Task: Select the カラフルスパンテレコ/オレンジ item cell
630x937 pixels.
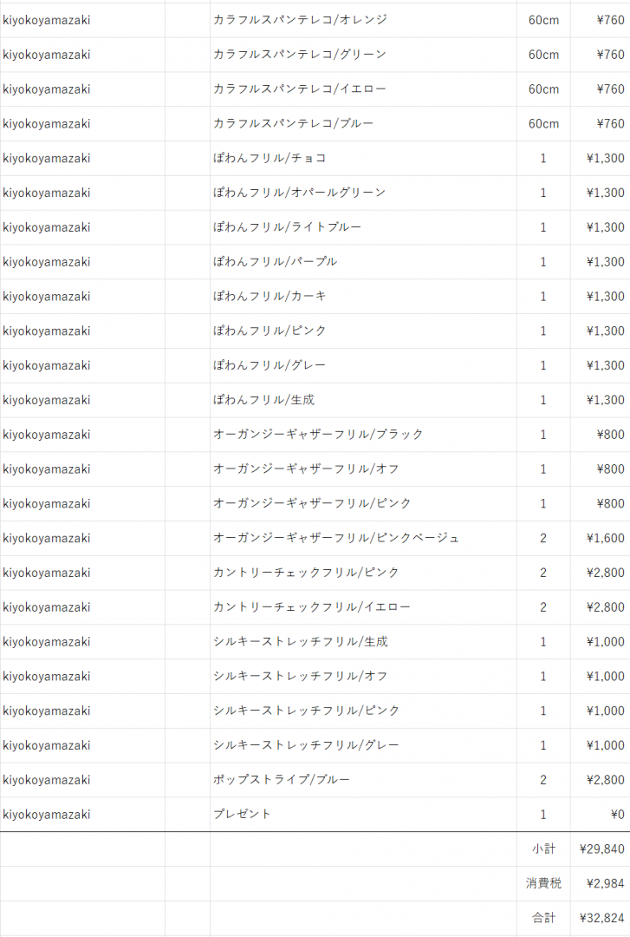Action: click(x=363, y=20)
